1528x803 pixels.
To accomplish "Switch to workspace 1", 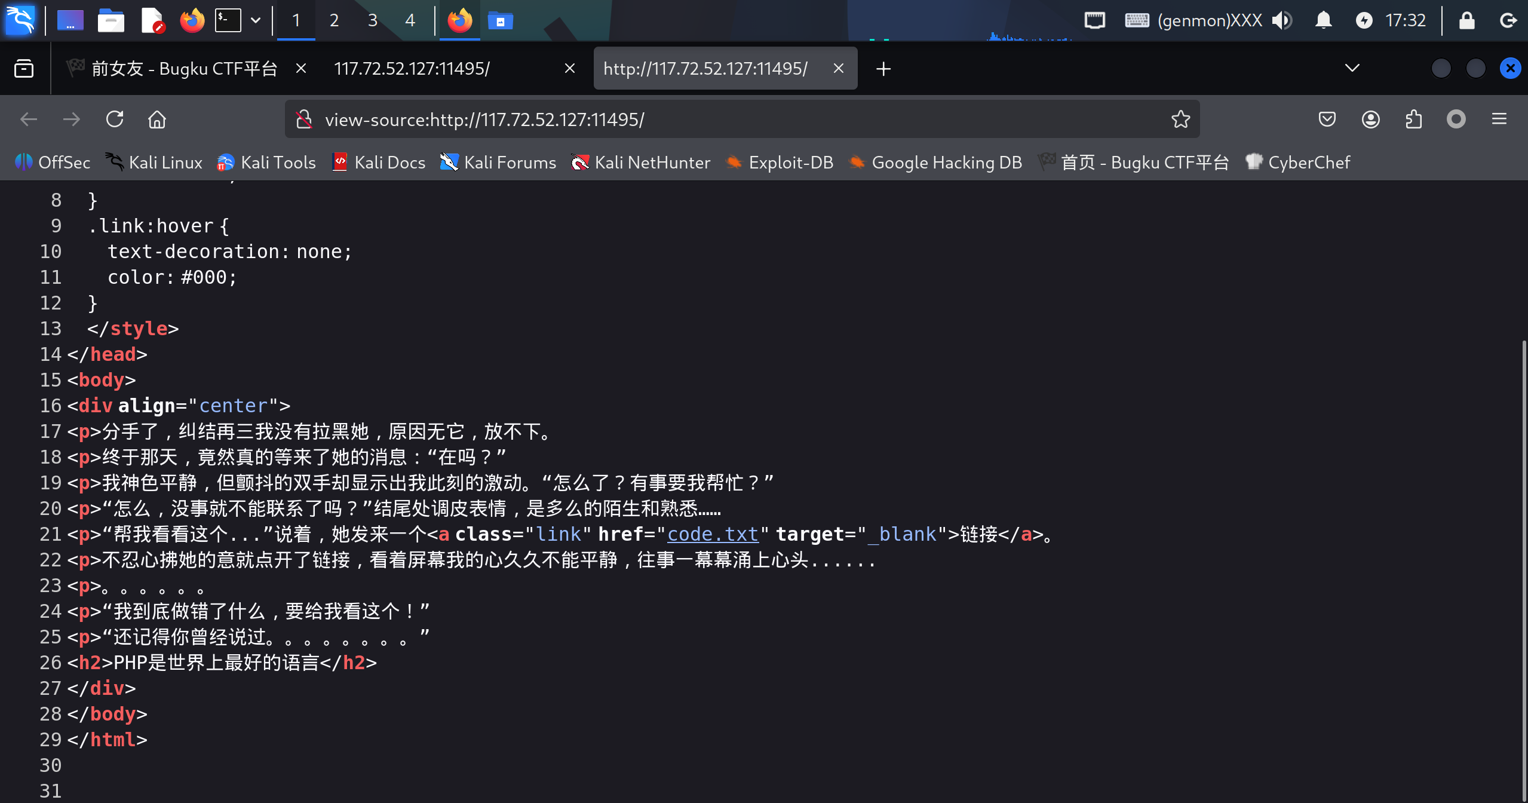I will pyautogui.click(x=296, y=20).
